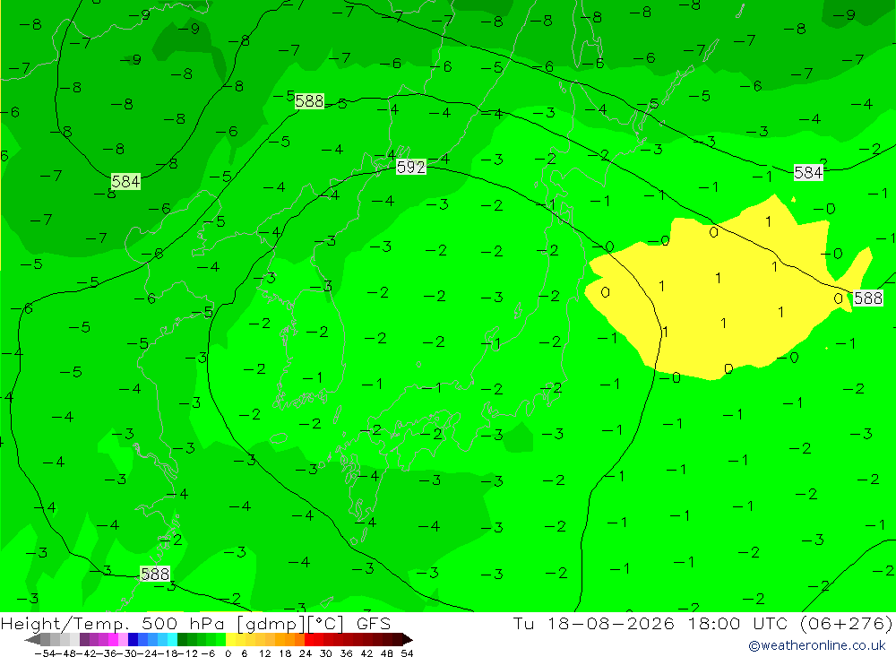Click the right dark arrow of color scale
Screen dimensions: 896x657
click(x=407, y=639)
